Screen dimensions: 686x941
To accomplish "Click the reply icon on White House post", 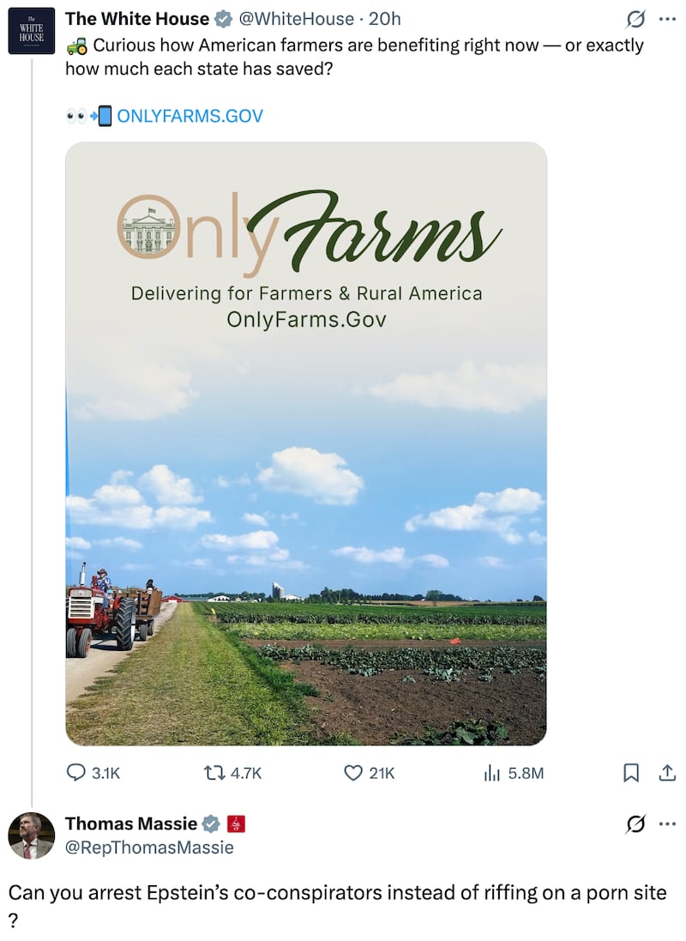I will (x=76, y=773).
